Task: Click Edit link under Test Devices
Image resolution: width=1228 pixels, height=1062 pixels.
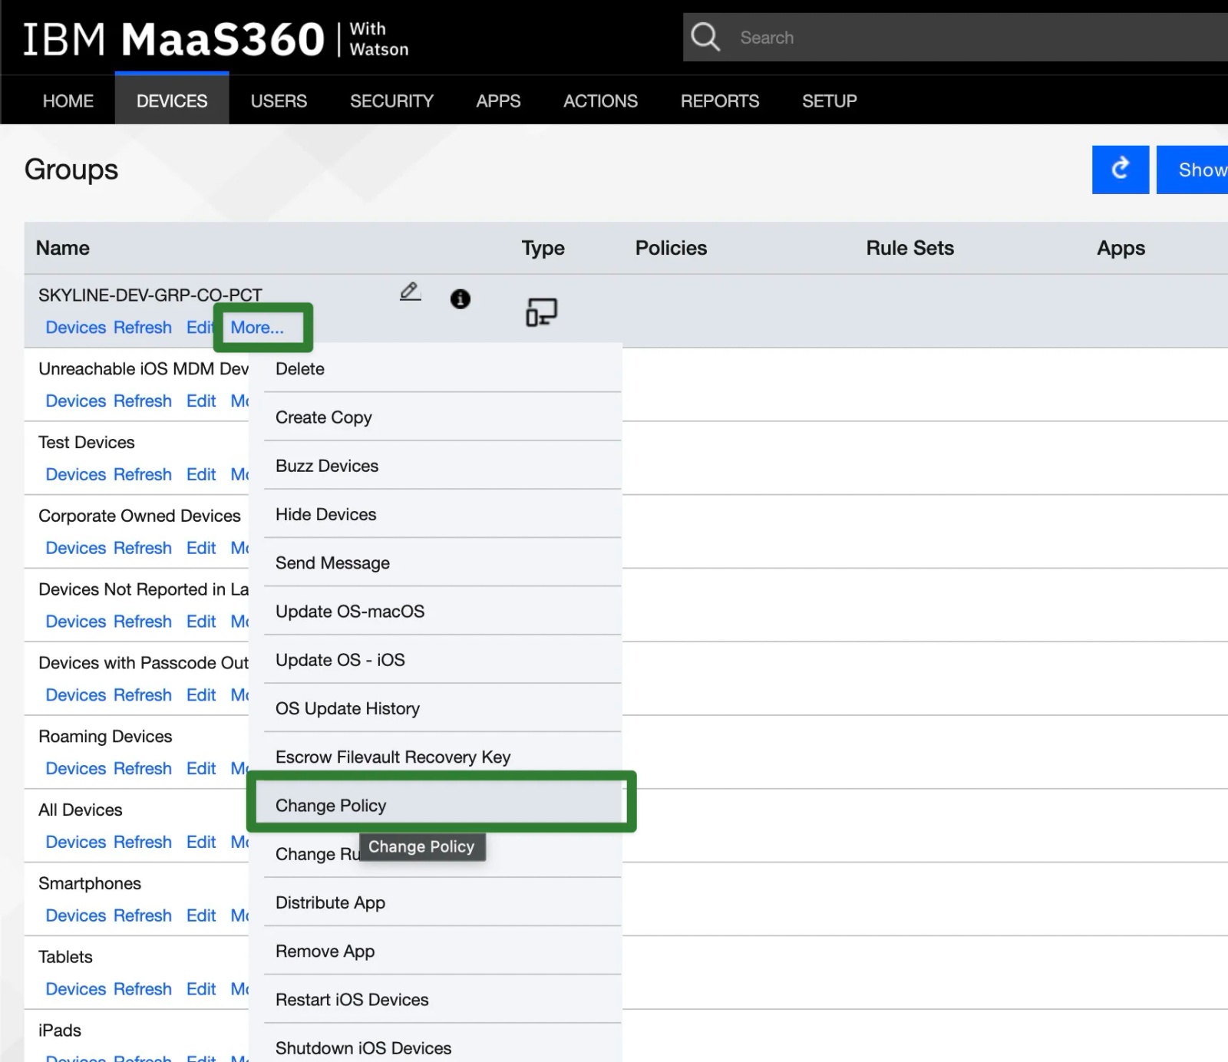Action: [x=201, y=475]
